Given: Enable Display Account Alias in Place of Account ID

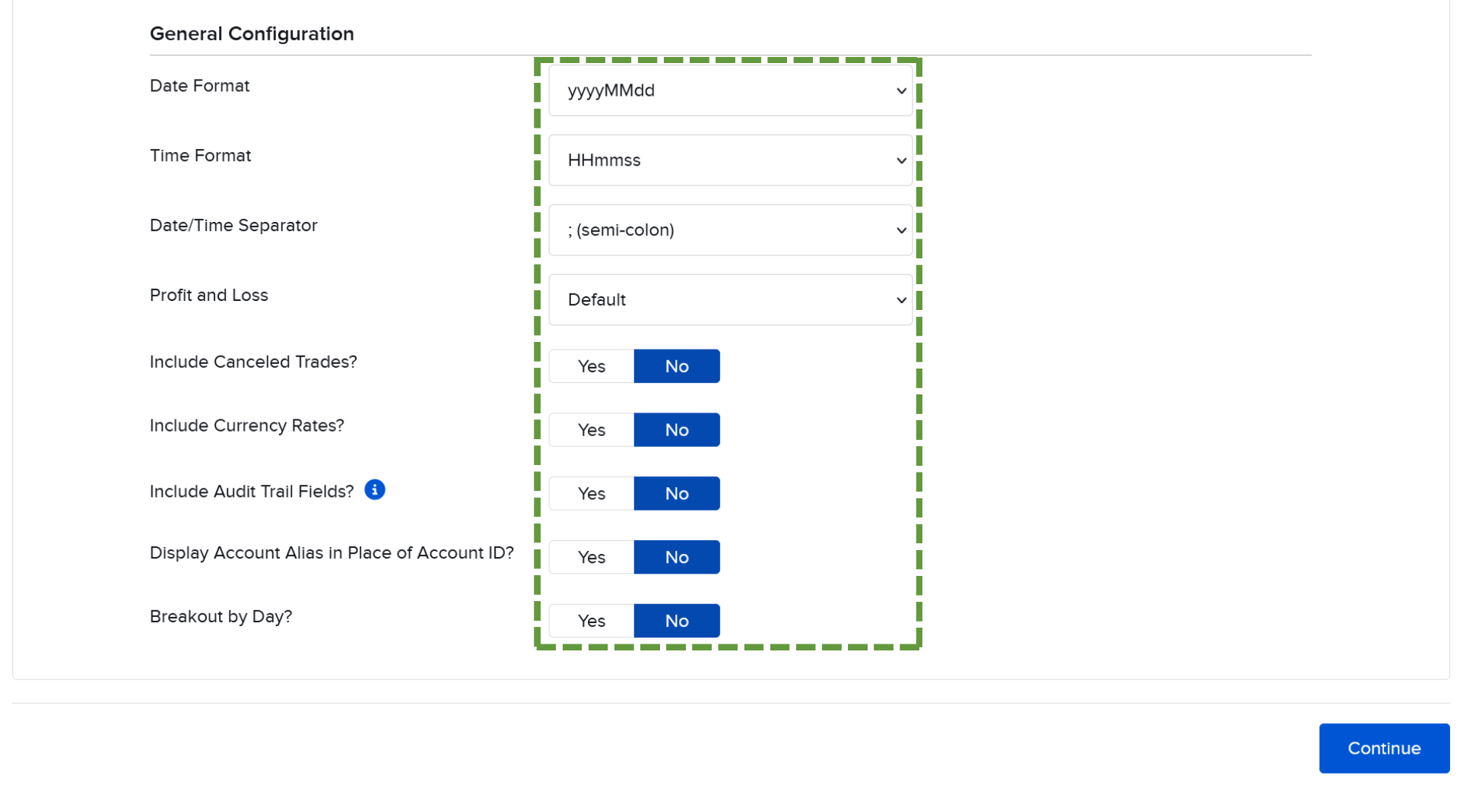Looking at the screenshot, I should point(591,557).
